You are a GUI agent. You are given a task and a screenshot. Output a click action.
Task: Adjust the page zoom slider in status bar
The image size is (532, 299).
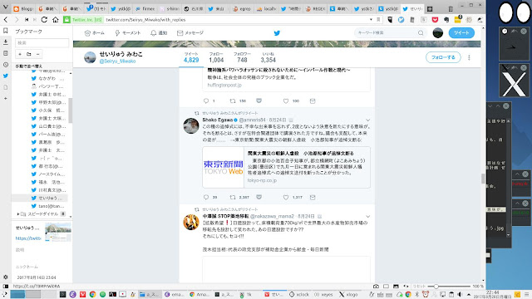pos(448,287)
